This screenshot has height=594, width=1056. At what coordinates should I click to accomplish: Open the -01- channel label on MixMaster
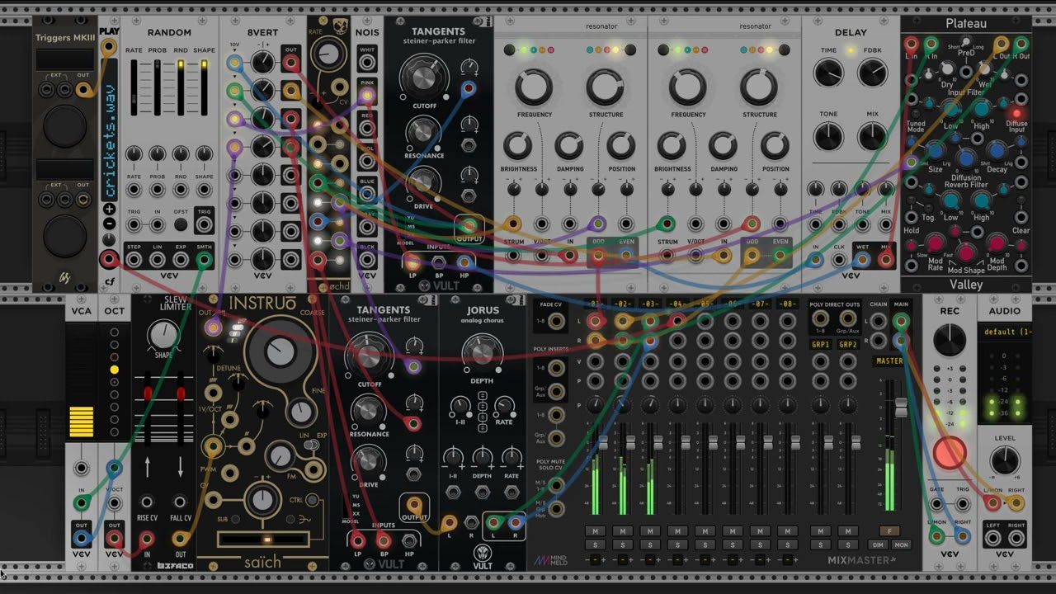coord(595,304)
